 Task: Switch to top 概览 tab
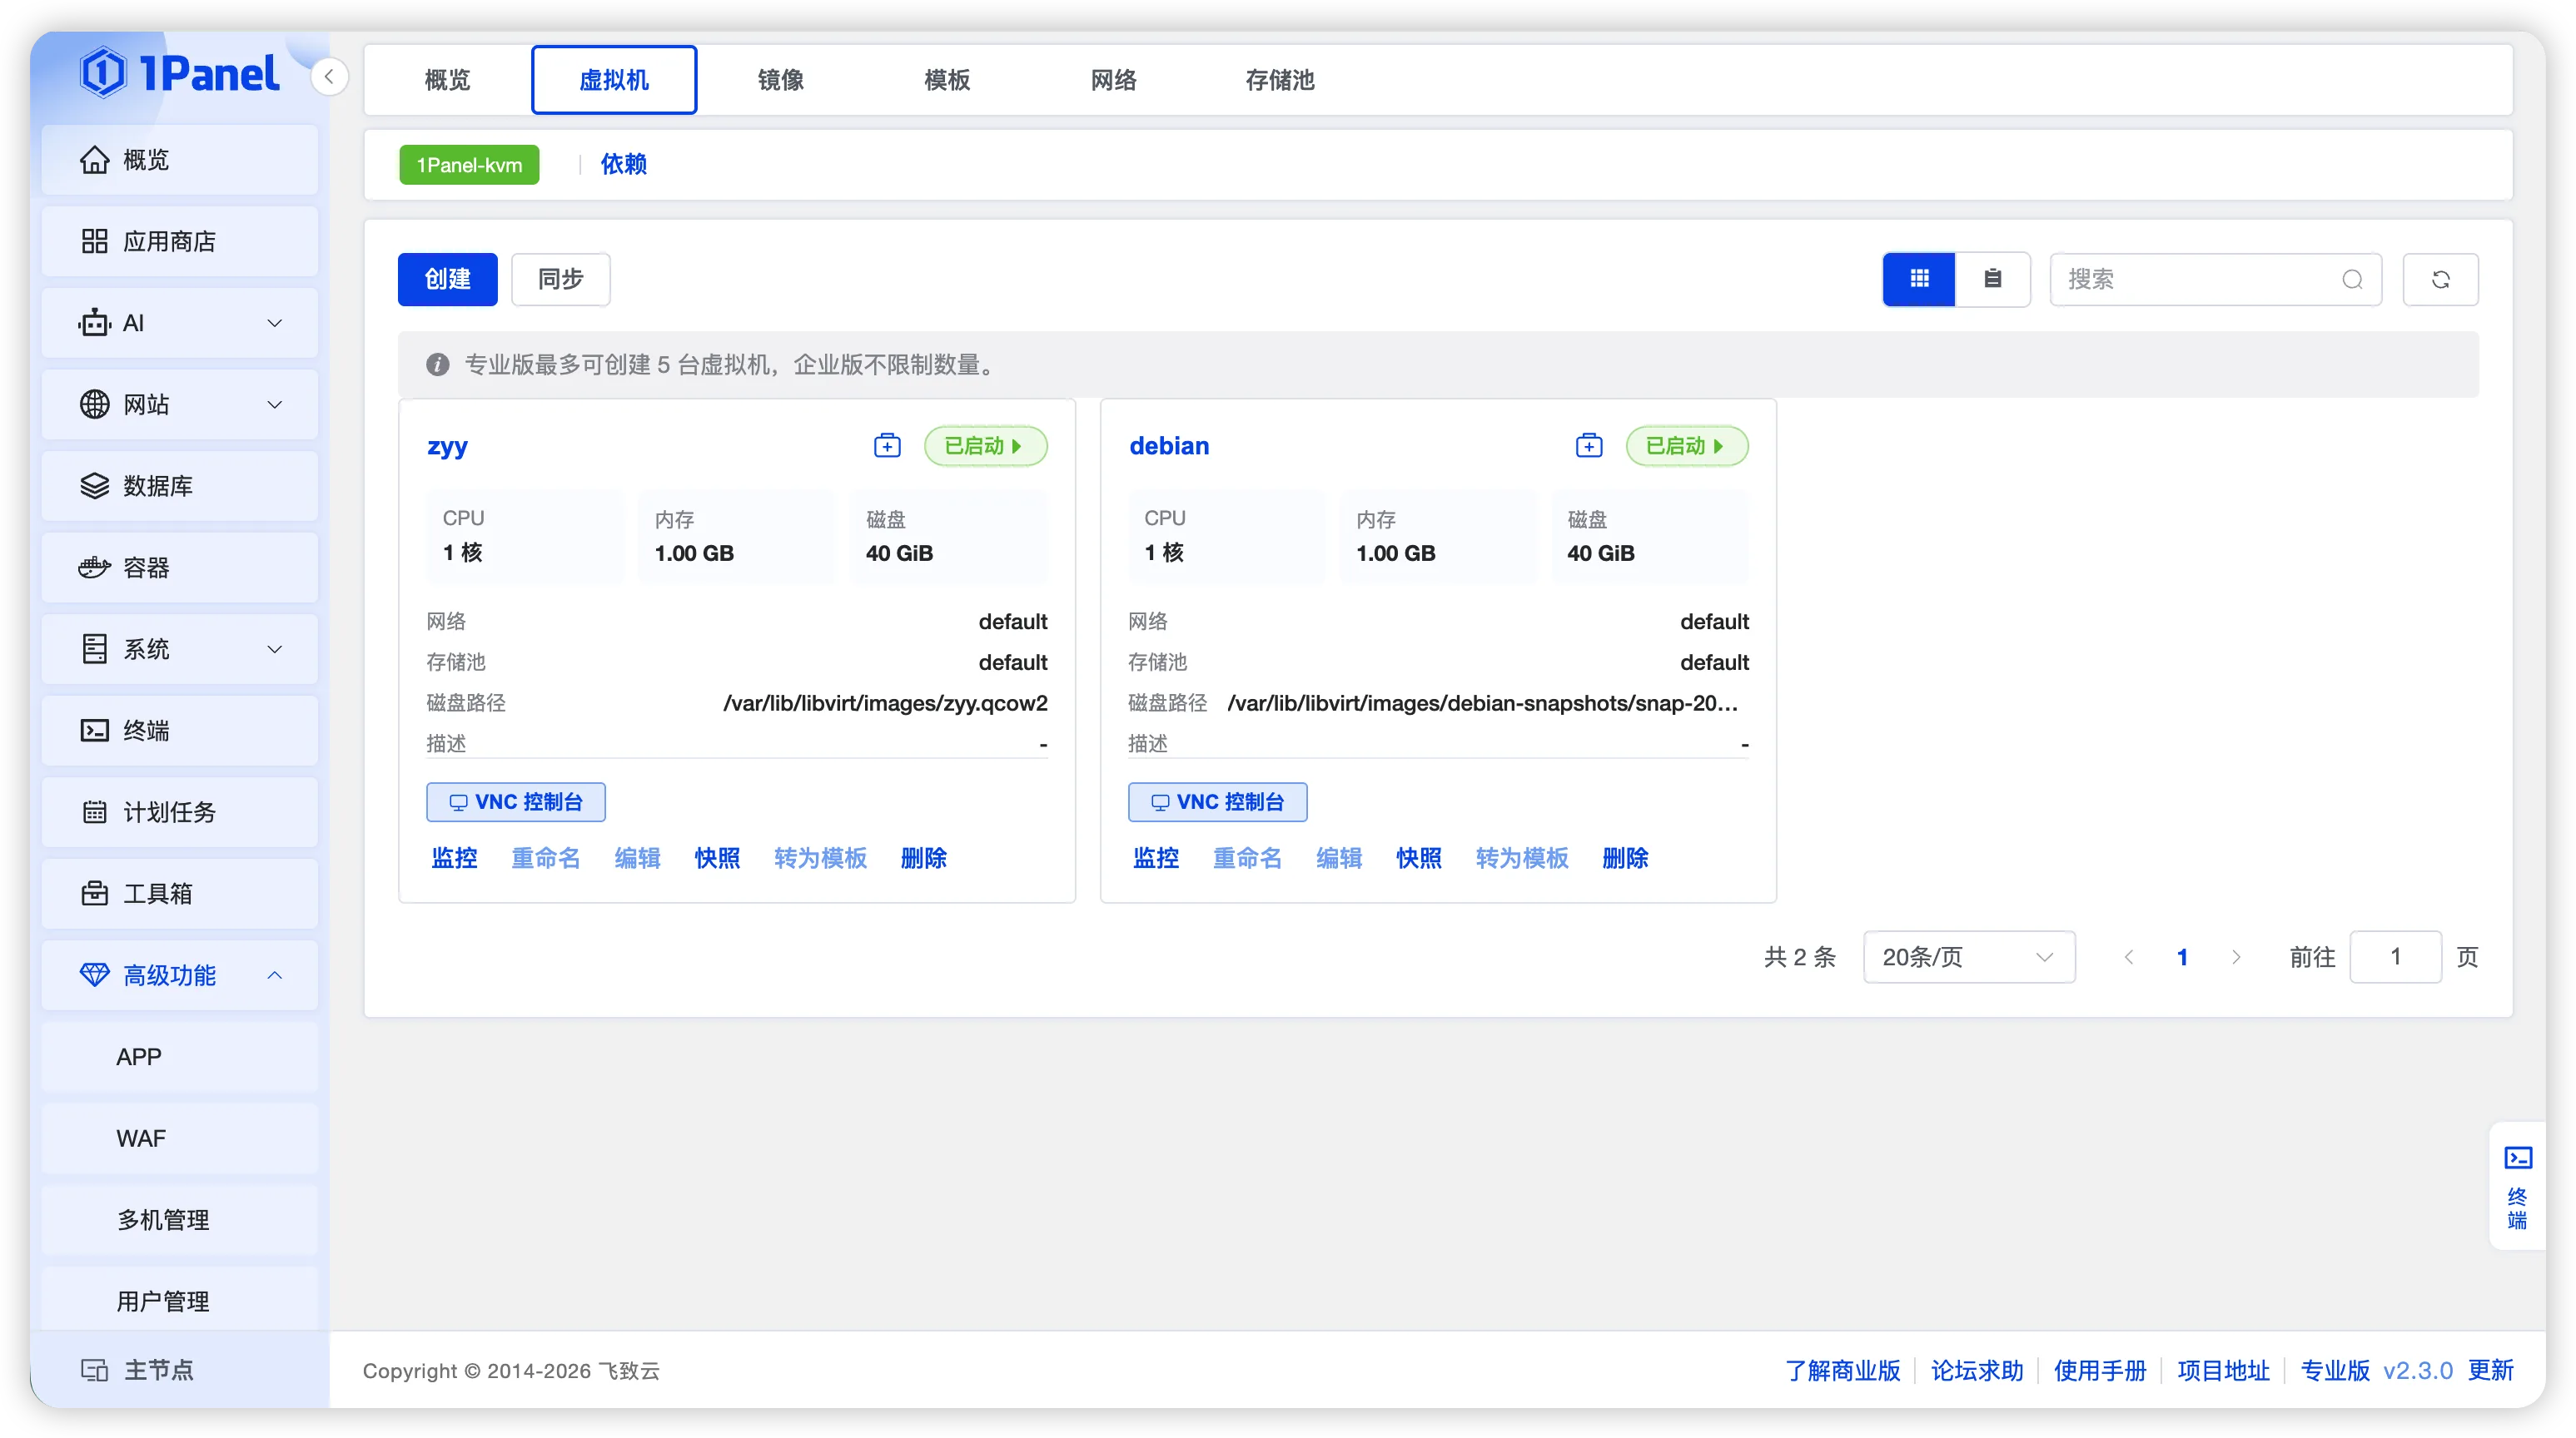pyautogui.click(x=447, y=80)
